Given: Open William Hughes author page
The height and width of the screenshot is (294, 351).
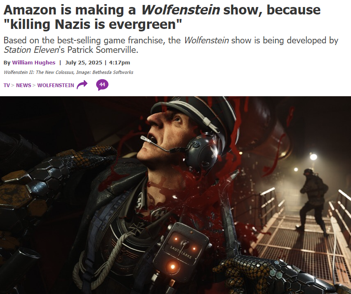Looking at the screenshot, I should coord(33,62).
